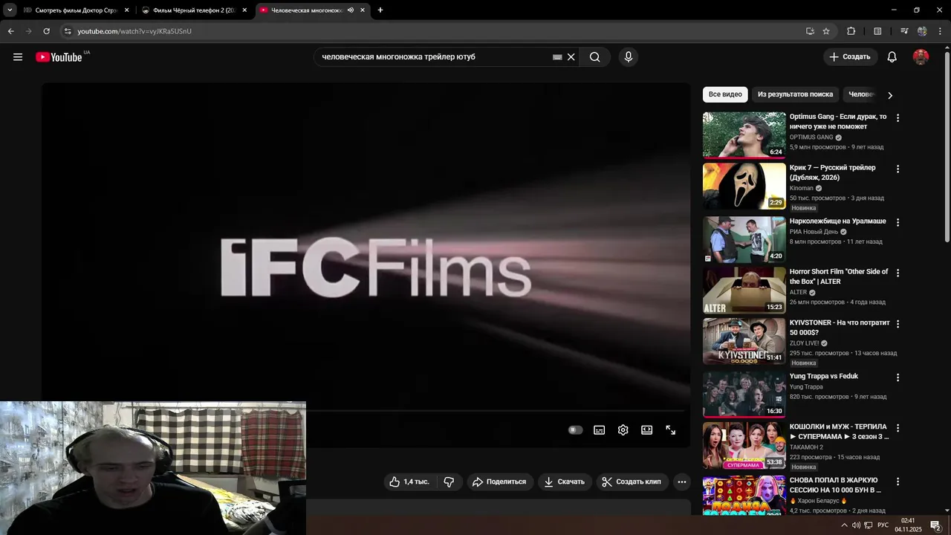Close the Фильм Чёрный телефон 2 tab
Viewport: 951px width, 535px height.
click(244, 10)
